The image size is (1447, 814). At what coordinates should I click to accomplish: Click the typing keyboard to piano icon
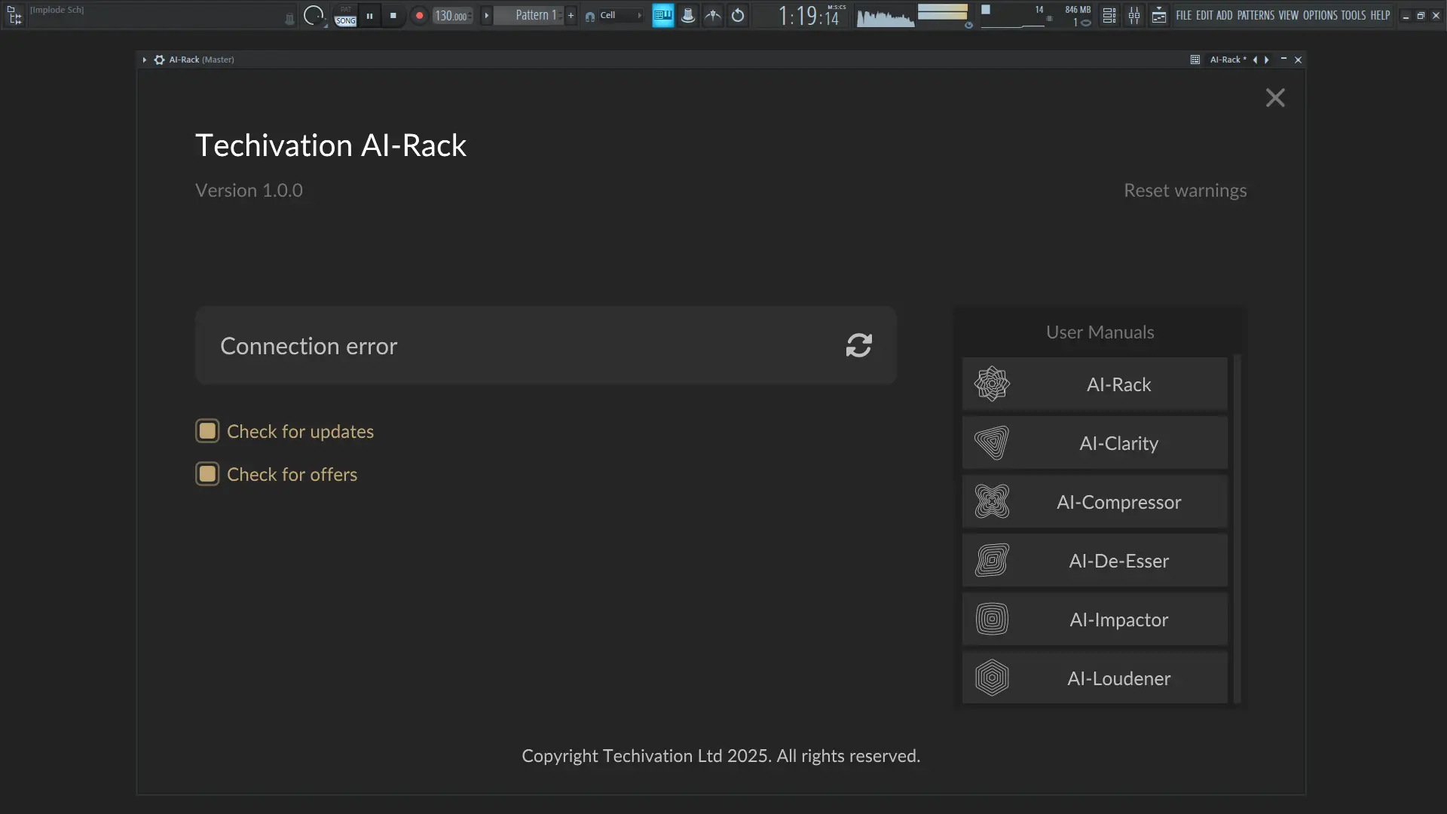coord(662,15)
